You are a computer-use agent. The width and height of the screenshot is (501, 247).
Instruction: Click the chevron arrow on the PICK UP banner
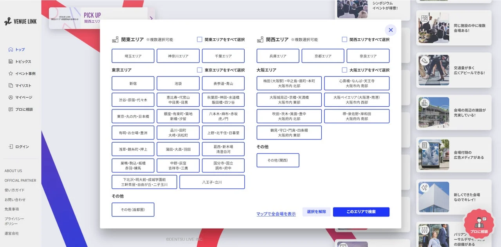(x=151, y=18)
